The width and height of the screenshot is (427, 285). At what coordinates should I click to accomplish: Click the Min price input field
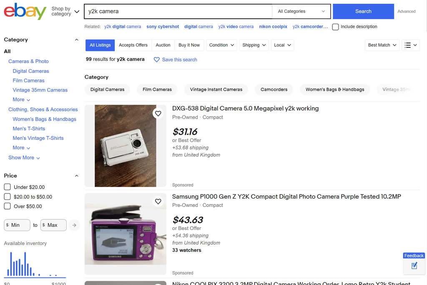[18, 225]
